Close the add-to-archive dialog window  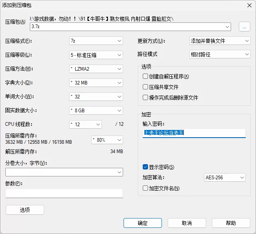[x=249, y=5]
